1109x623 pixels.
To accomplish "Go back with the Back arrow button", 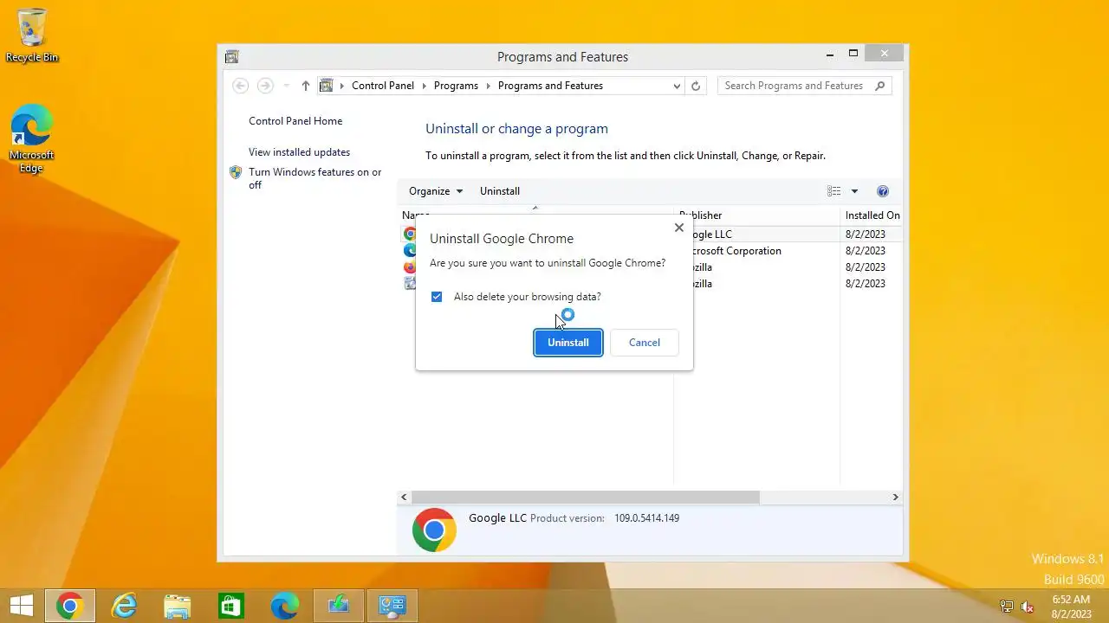I will [241, 86].
